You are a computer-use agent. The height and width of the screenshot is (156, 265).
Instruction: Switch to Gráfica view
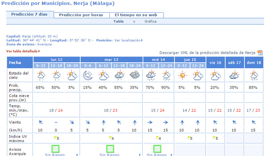150,22
